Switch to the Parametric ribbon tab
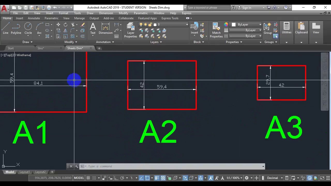This screenshot has width=331, height=186. (x=51, y=18)
